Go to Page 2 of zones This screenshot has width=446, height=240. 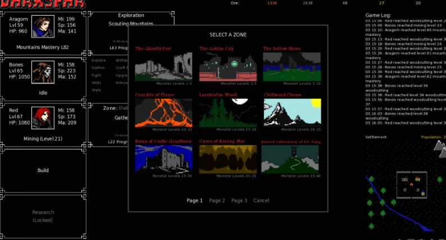tap(217, 201)
